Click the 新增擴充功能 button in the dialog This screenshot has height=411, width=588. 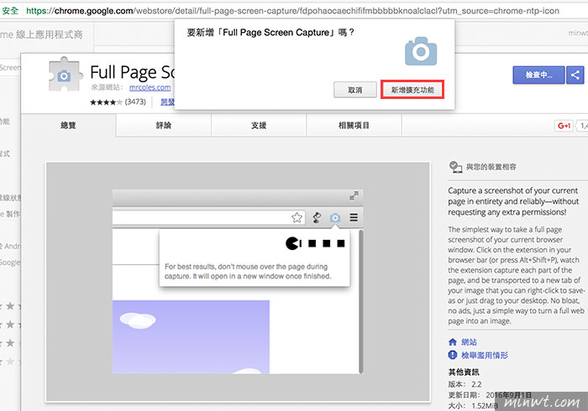[x=412, y=90]
